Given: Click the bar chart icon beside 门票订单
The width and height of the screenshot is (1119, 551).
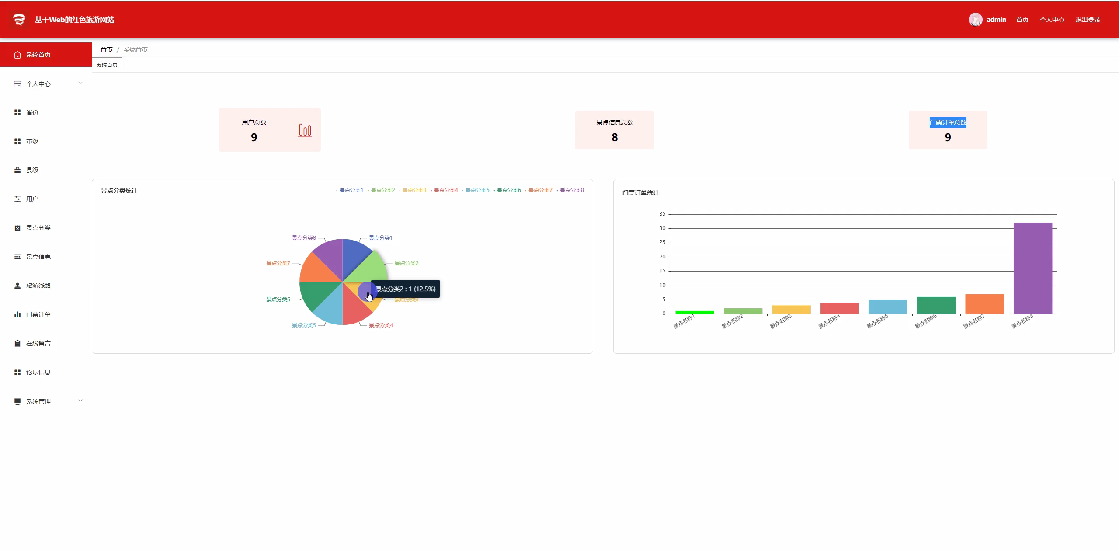Looking at the screenshot, I should [17, 314].
